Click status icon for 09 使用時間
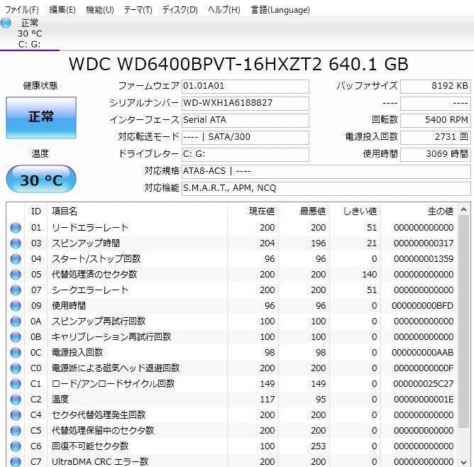 (x=16, y=306)
